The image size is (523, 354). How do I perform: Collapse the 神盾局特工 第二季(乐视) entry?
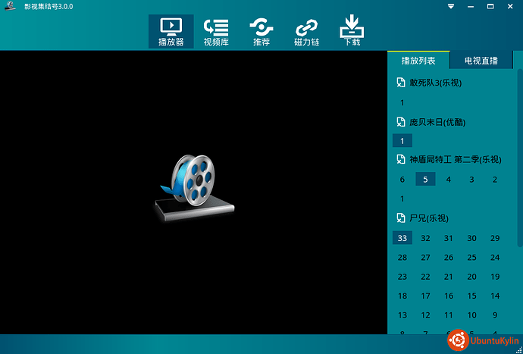click(455, 160)
